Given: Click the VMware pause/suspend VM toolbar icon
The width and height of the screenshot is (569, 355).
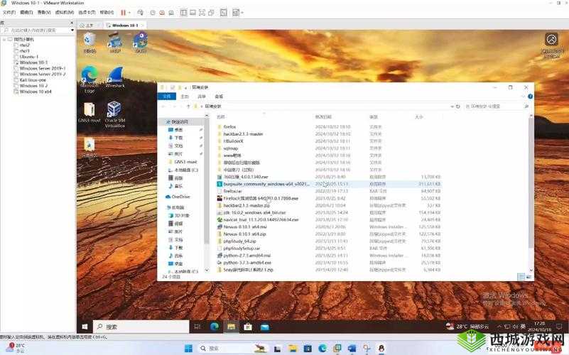Looking at the screenshot, I should point(123,12).
